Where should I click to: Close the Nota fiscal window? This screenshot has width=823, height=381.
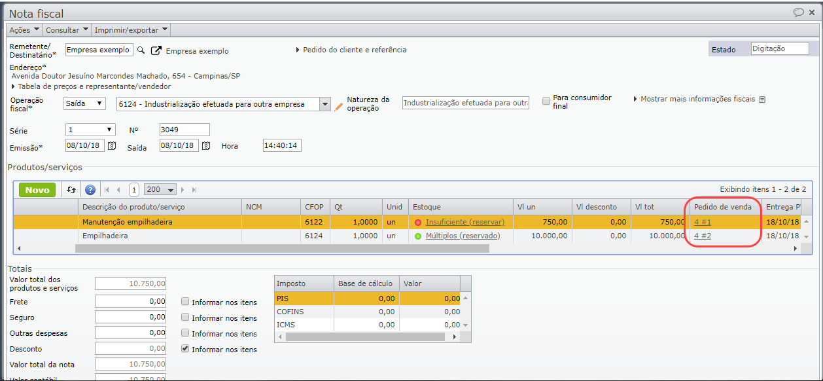pos(812,12)
